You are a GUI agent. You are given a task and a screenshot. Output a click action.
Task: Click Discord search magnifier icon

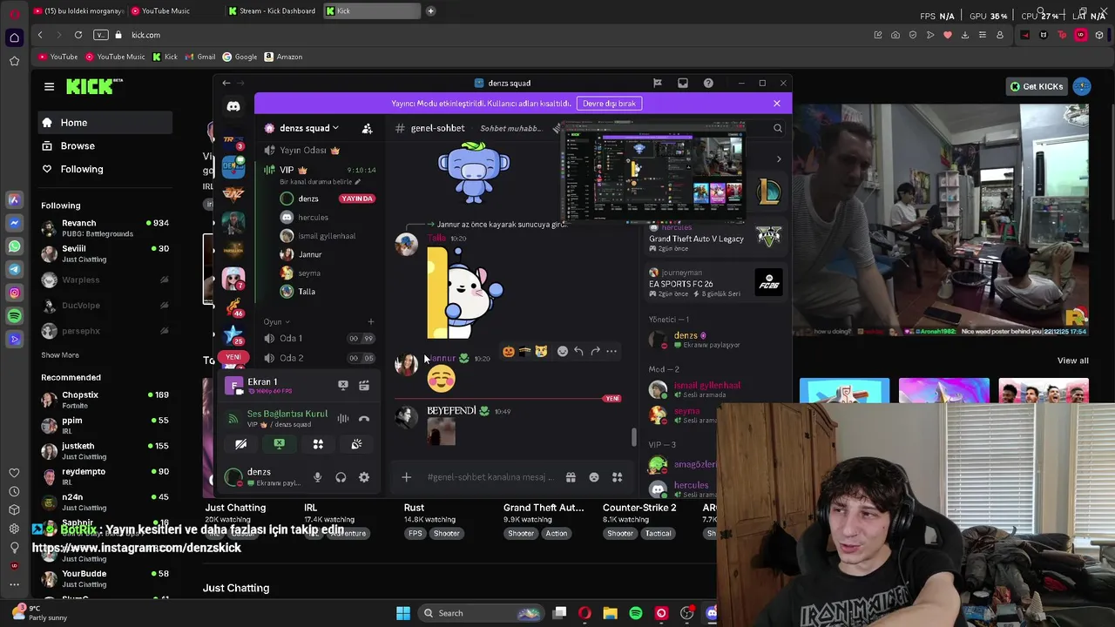(x=778, y=128)
